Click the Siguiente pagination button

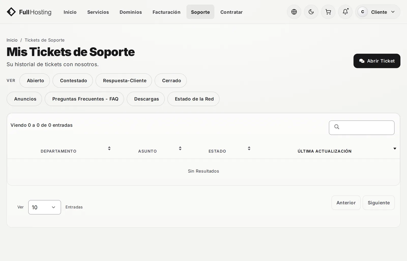click(379, 203)
